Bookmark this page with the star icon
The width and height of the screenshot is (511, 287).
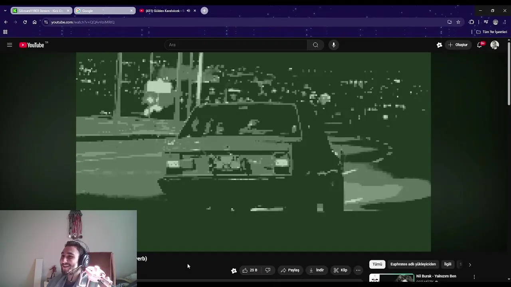coord(458,22)
